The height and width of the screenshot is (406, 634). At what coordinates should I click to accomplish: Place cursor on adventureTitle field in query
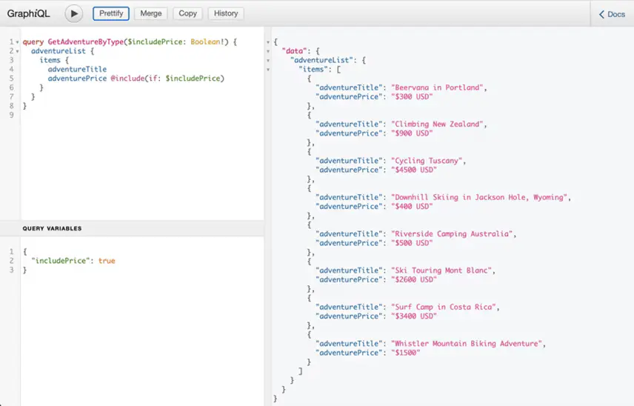coord(77,69)
